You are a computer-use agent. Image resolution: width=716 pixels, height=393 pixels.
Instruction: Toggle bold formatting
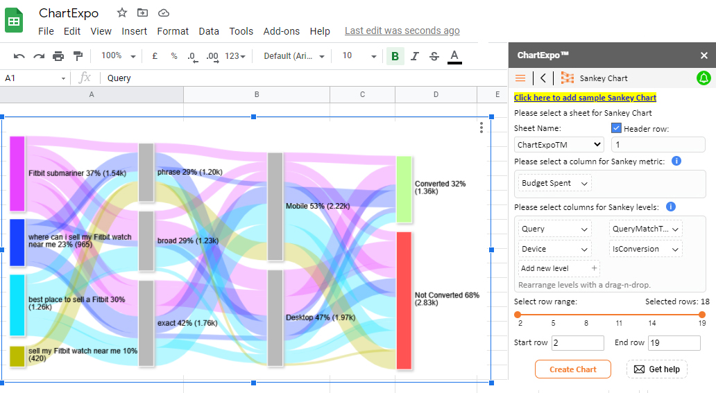pos(395,56)
